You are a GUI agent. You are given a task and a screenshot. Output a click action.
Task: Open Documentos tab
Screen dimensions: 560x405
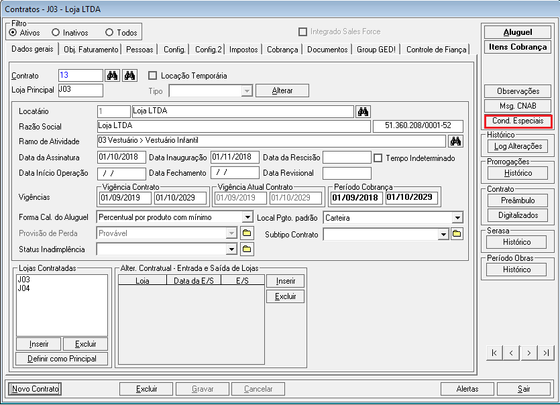tap(327, 50)
